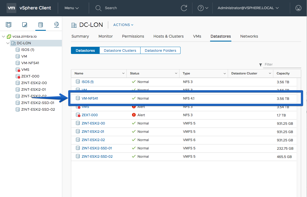Open the Summary tab

[x=80, y=36]
